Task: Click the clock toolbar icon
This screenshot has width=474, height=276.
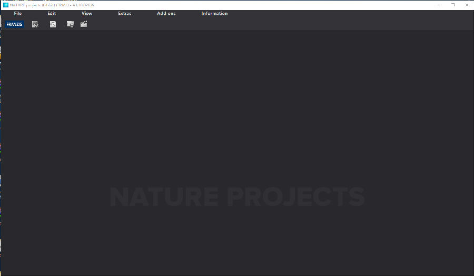Action: (x=53, y=24)
